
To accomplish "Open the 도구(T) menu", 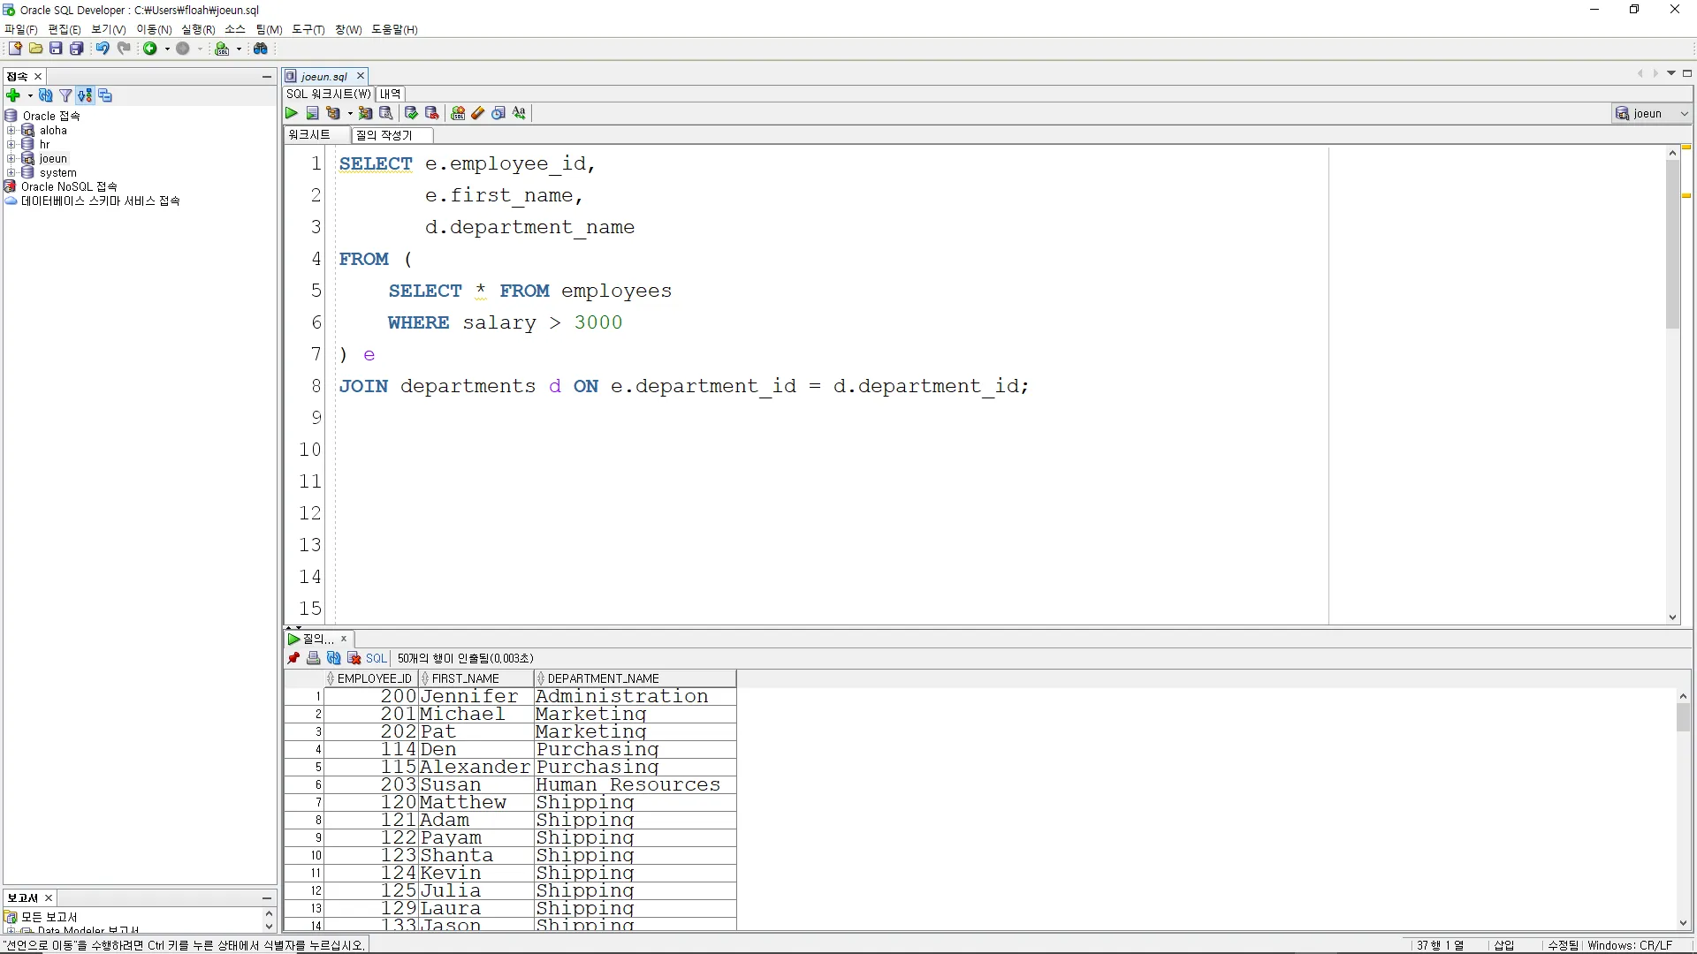I will (308, 29).
